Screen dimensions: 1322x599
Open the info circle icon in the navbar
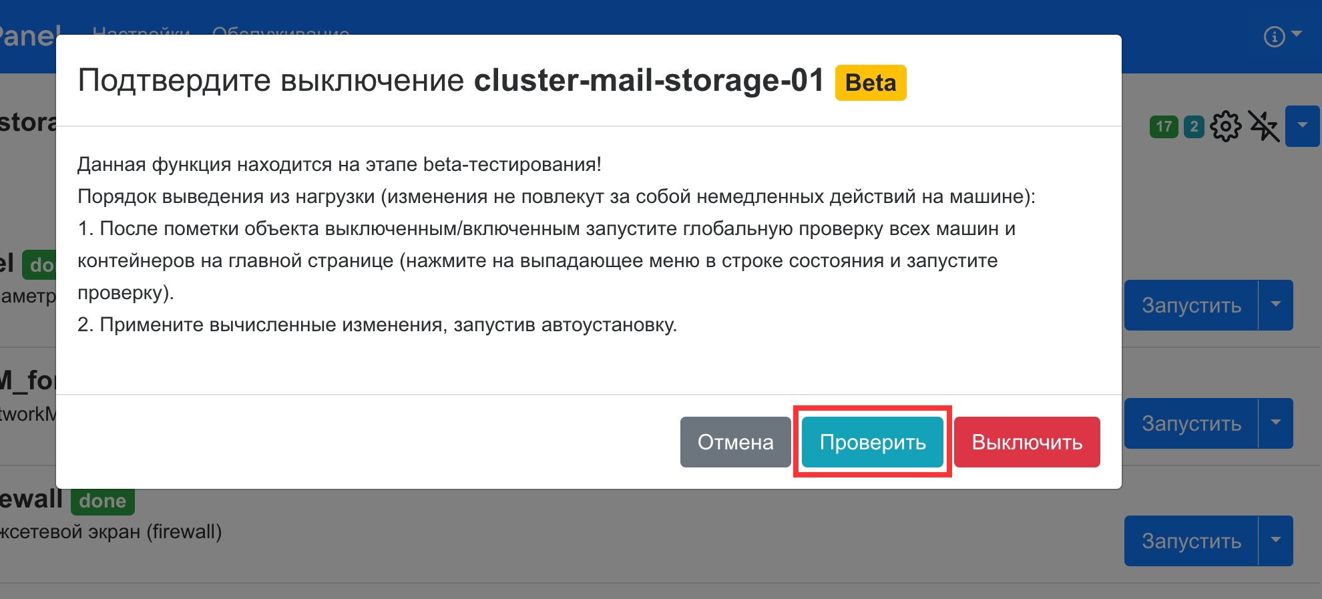(x=1274, y=37)
